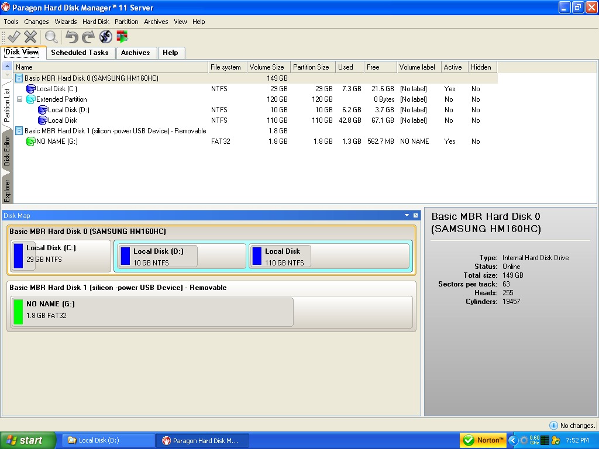Click the Redo arrow toolbar icon
This screenshot has width=599, height=449.
pyautogui.click(x=88, y=37)
